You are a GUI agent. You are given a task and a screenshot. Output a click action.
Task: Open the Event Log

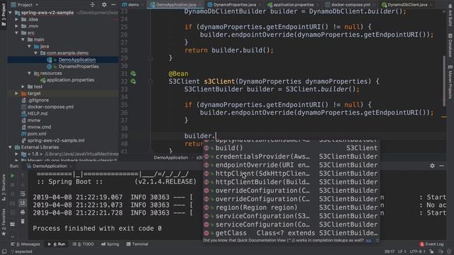(x=431, y=244)
